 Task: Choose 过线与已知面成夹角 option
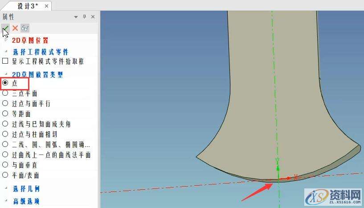coord(5,124)
